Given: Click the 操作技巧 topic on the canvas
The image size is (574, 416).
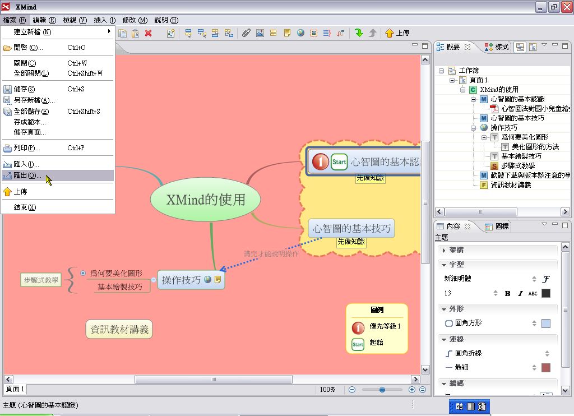Looking at the screenshot, I should 191,280.
